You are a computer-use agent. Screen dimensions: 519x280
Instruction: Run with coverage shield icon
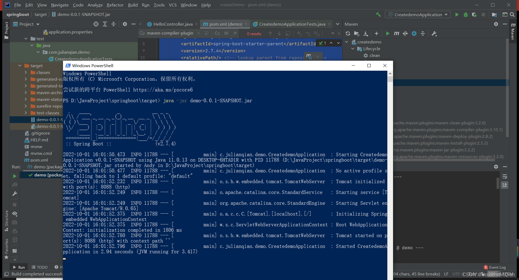tap(474, 15)
